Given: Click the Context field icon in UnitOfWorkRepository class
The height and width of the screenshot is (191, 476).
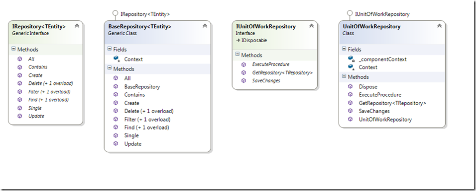Looking at the screenshot, I should tap(351, 67).
